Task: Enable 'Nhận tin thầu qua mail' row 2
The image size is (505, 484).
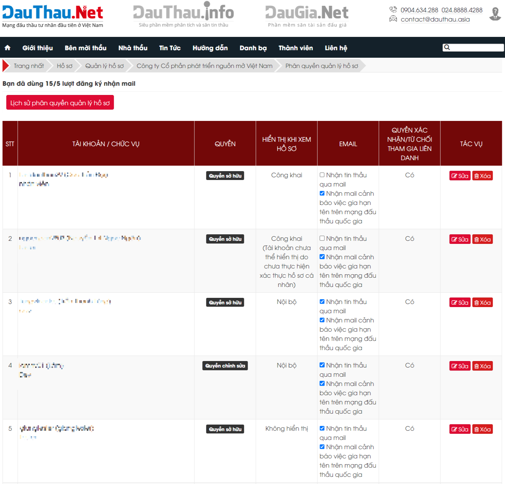Action: pos(322,238)
